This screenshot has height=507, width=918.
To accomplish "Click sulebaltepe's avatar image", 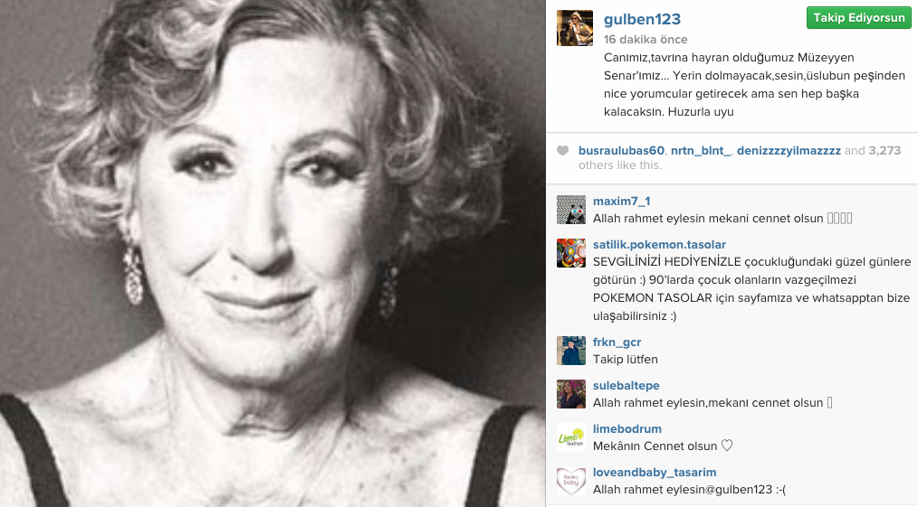I will pos(571,394).
